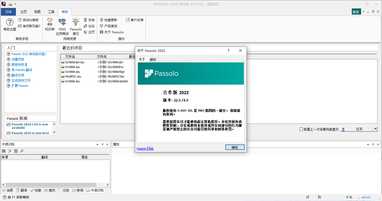Run 检查更新 check for updates

108,20
